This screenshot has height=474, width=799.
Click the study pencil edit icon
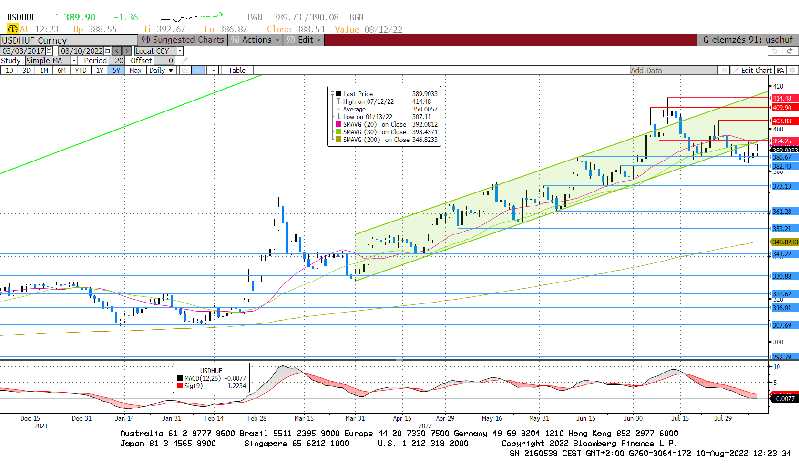(185, 61)
